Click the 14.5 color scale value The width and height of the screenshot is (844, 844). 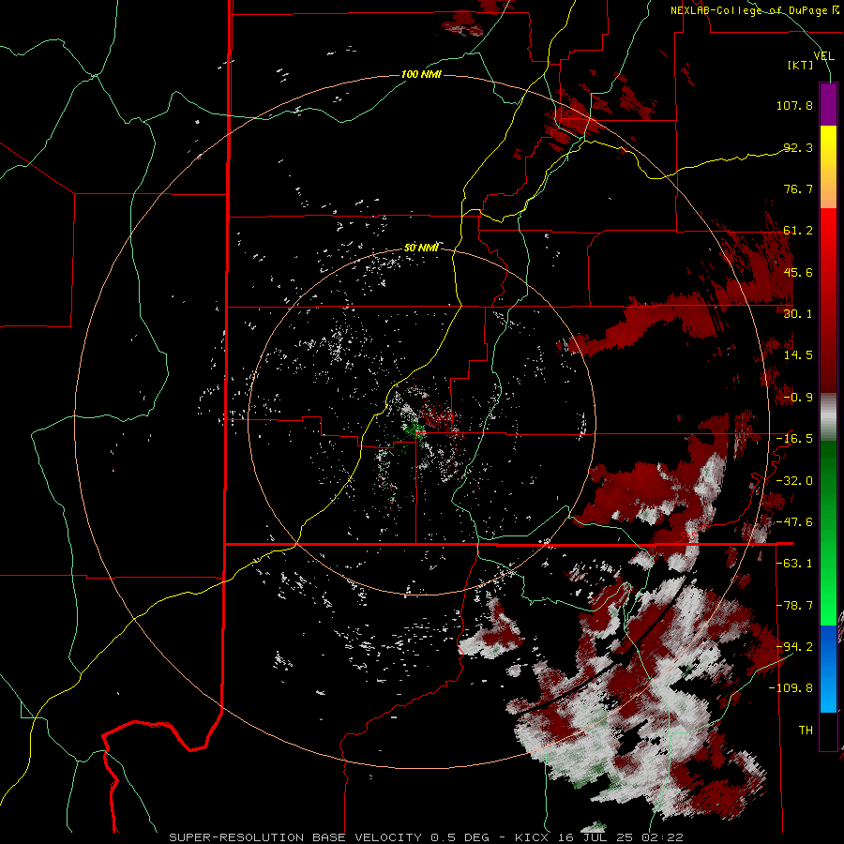pos(798,355)
